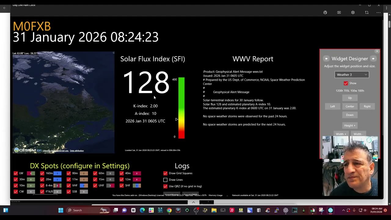Close the Widget Designer panel
The image size is (391, 220).
tap(377, 51)
